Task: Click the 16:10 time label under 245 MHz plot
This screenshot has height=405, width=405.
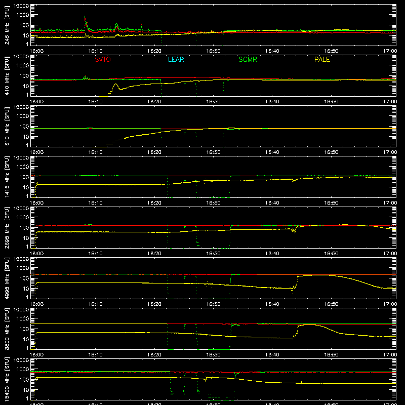Action: point(95,51)
